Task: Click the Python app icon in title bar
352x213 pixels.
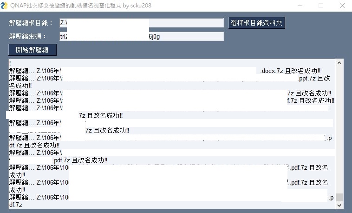Action: point(5,5)
